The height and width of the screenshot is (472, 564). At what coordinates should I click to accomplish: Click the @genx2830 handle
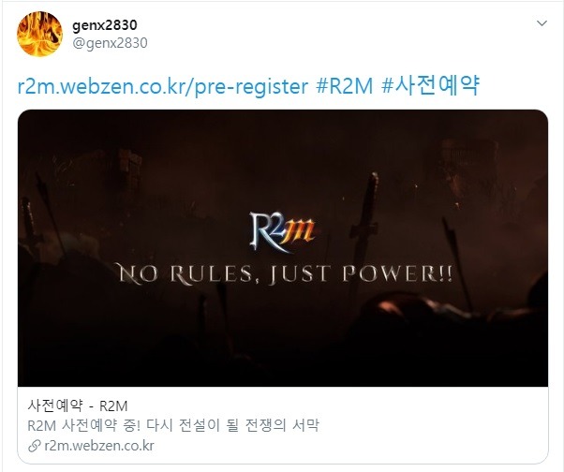[x=110, y=43]
